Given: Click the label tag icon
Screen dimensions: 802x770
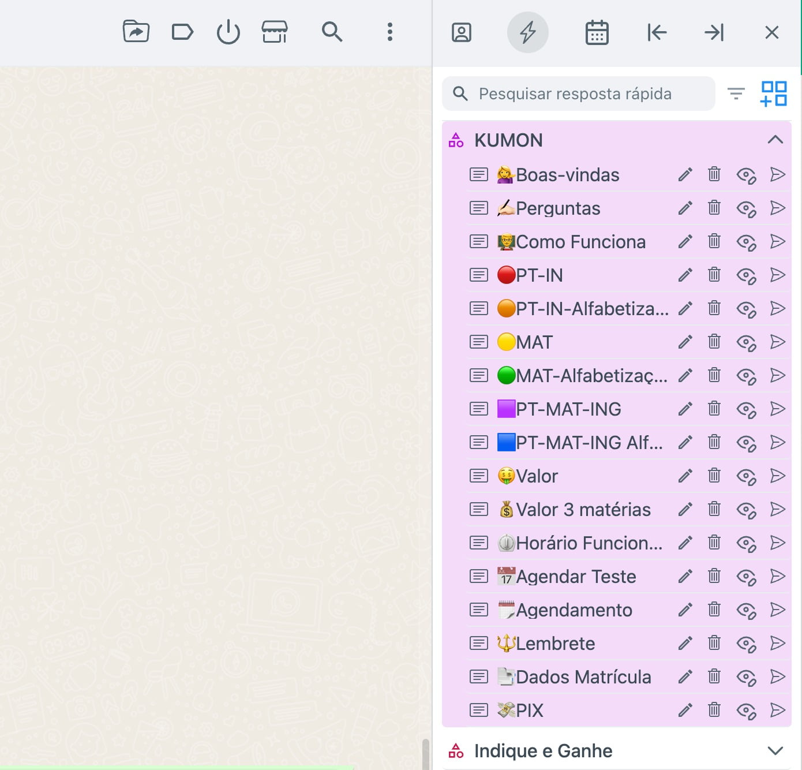Looking at the screenshot, I should [182, 32].
